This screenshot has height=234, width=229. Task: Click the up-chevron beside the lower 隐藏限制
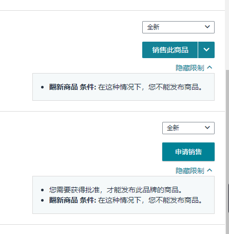[209, 170]
